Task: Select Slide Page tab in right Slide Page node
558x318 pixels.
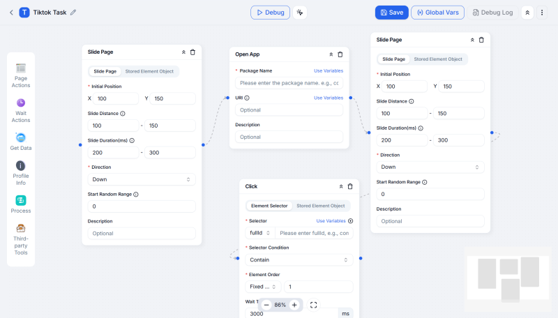Action: [393, 59]
